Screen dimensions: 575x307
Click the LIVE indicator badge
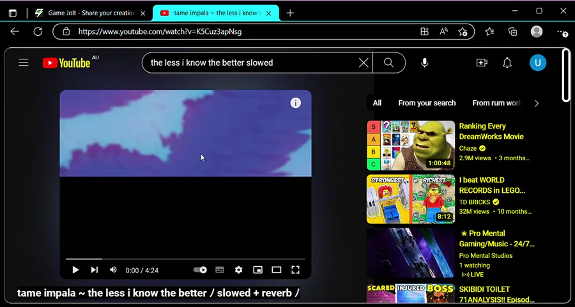[x=472, y=274]
